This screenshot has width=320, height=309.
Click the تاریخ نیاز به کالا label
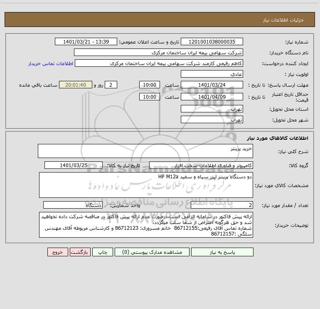tap(123, 165)
